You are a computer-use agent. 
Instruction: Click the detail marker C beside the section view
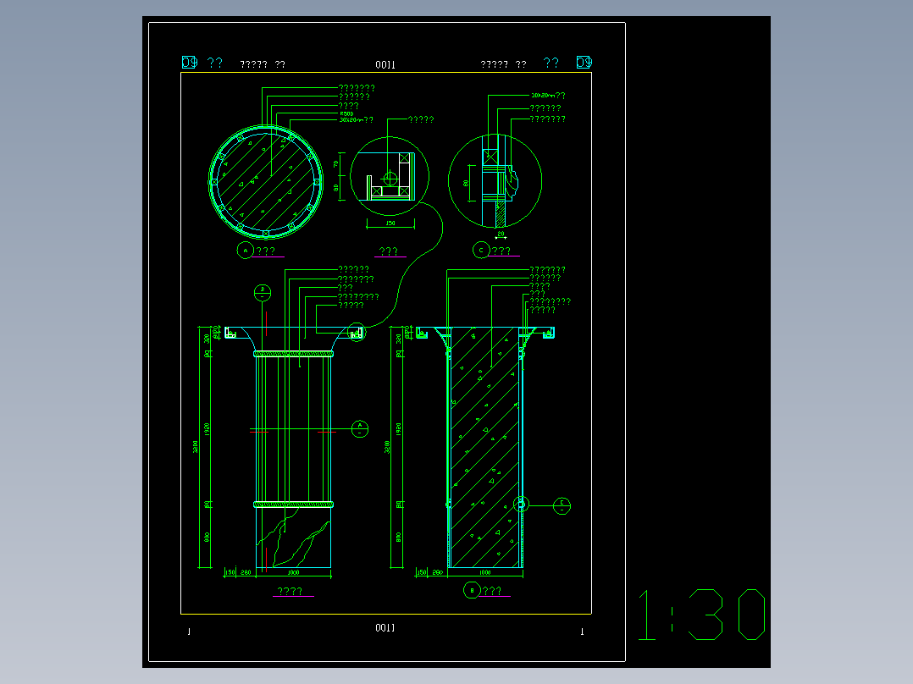pos(562,505)
